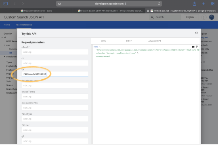This screenshot has width=218, height=163.
Task: Open Overview in the left sidebar
Action: pyautogui.click(x=8, y=34)
